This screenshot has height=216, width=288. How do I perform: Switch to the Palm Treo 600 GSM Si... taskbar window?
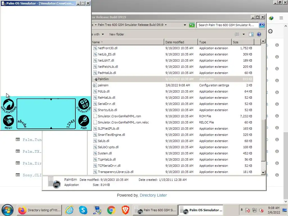pos(155,210)
